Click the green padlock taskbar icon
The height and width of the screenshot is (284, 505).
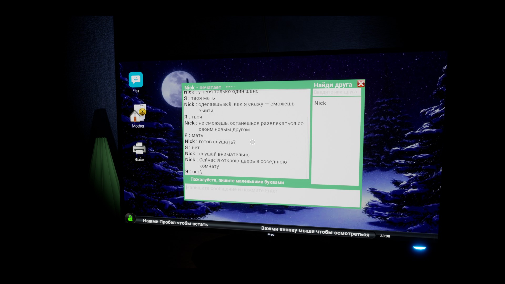tap(130, 218)
